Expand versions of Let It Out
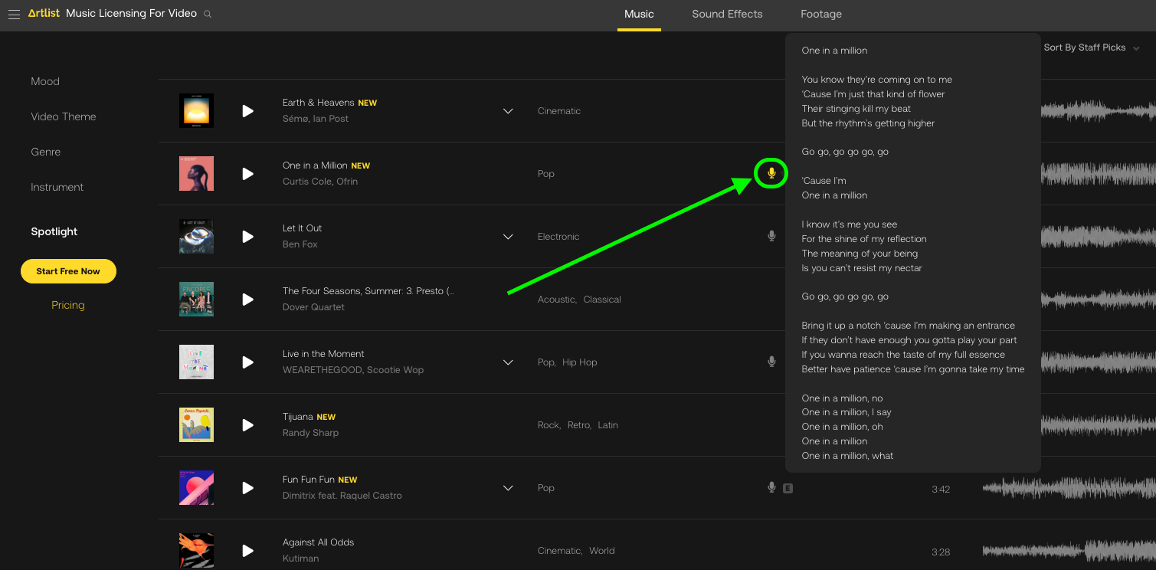The width and height of the screenshot is (1156, 570). 508,237
